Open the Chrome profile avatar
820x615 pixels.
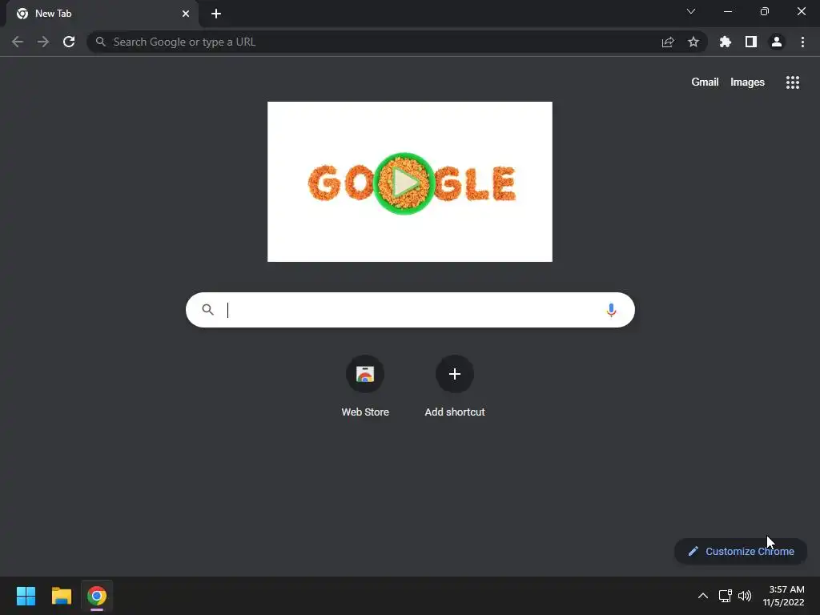pos(777,42)
